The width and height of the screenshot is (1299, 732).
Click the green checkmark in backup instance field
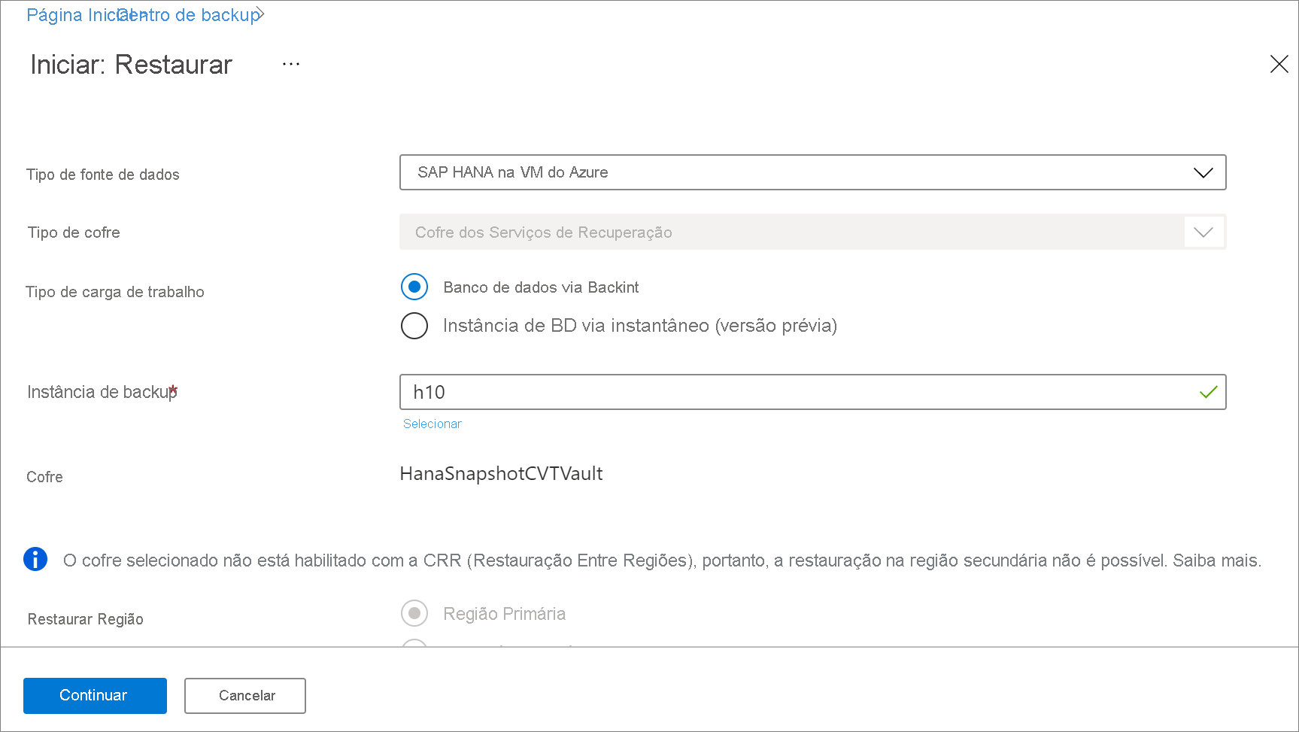click(1208, 392)
